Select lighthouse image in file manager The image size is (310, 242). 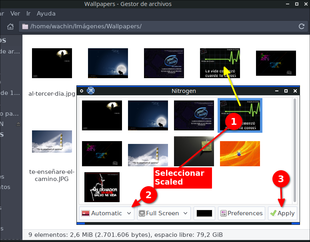coord(52,142)
